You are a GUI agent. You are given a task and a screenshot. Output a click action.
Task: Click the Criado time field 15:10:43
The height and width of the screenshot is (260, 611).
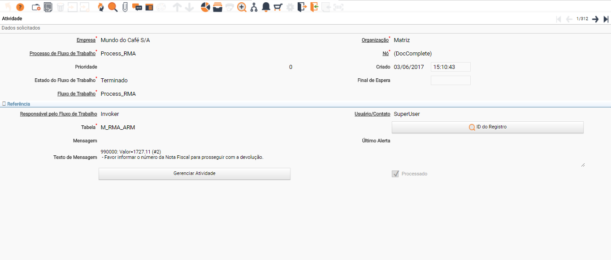(451, 67)
